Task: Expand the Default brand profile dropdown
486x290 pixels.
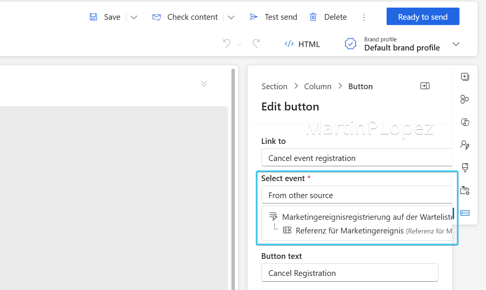Action: click(456, 44)
